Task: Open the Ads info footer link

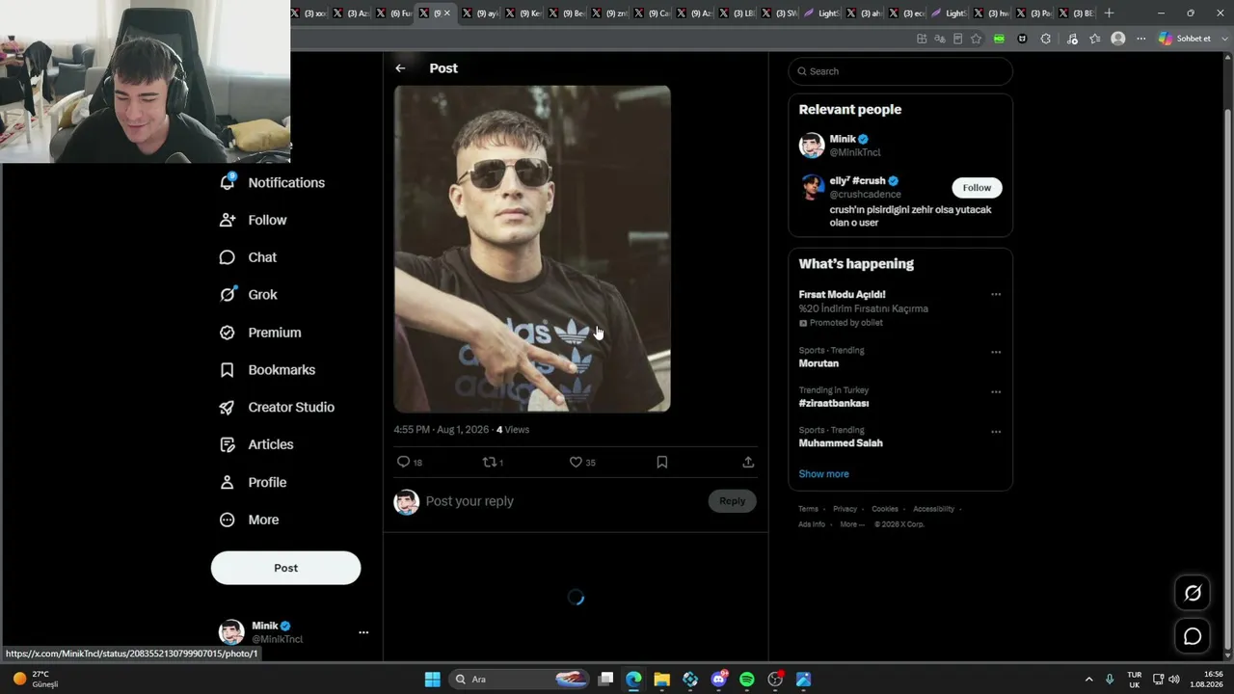Action: click(812, 524)
